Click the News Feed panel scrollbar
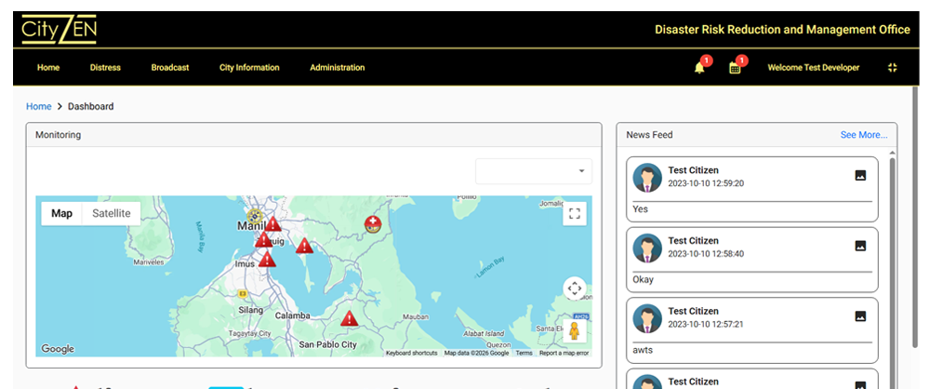The width and height of the screenshot is (930, 389). click(x=893, y=274)
